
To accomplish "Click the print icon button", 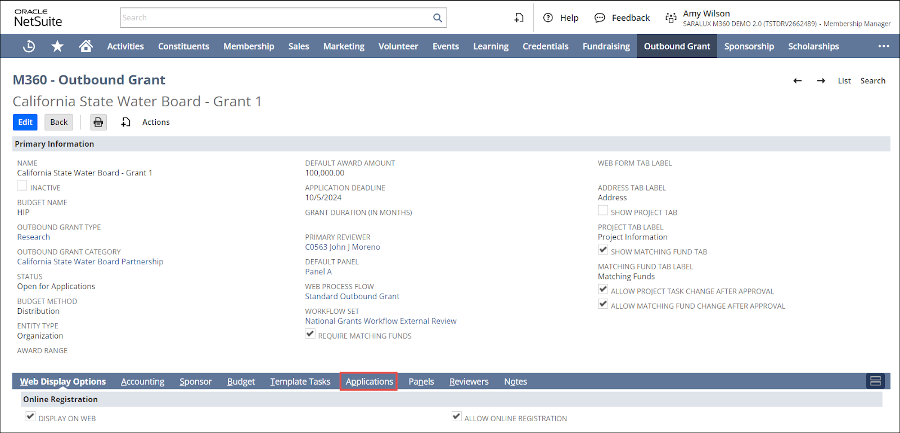I will (x=98, y=122).
